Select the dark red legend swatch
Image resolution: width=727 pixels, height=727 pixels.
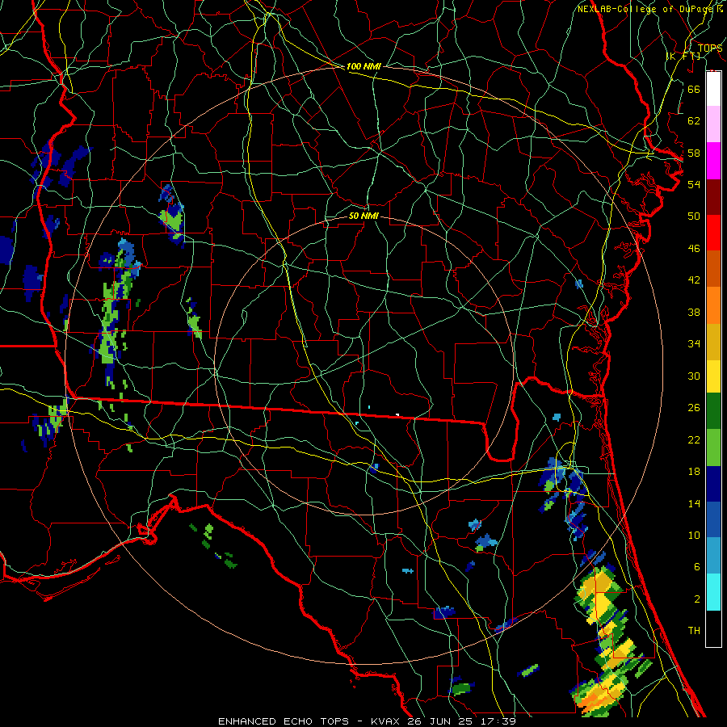(x=713, y=197)
